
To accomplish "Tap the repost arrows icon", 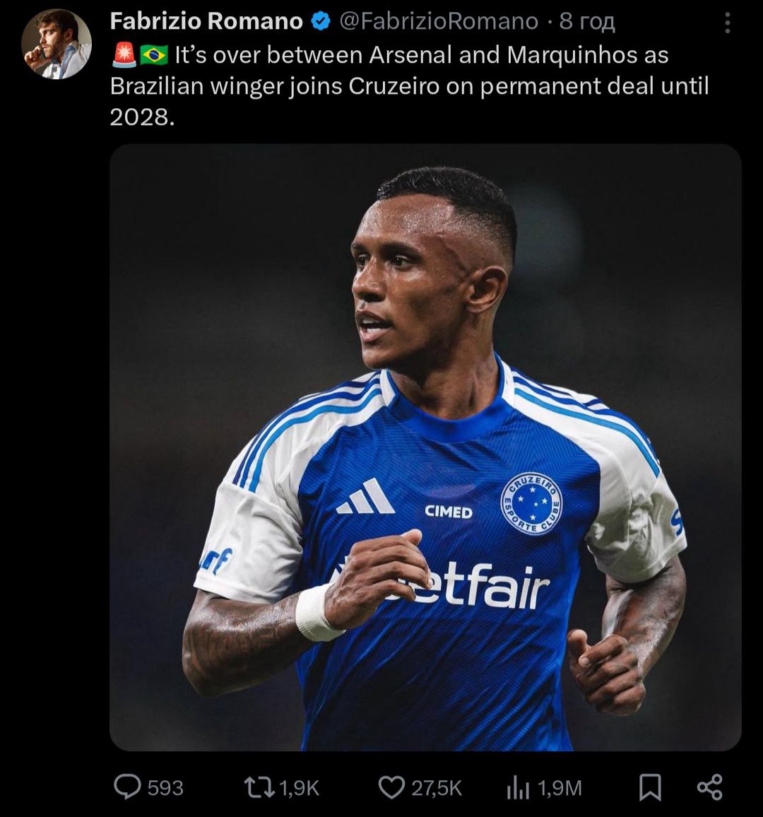I will coord(259,787).
